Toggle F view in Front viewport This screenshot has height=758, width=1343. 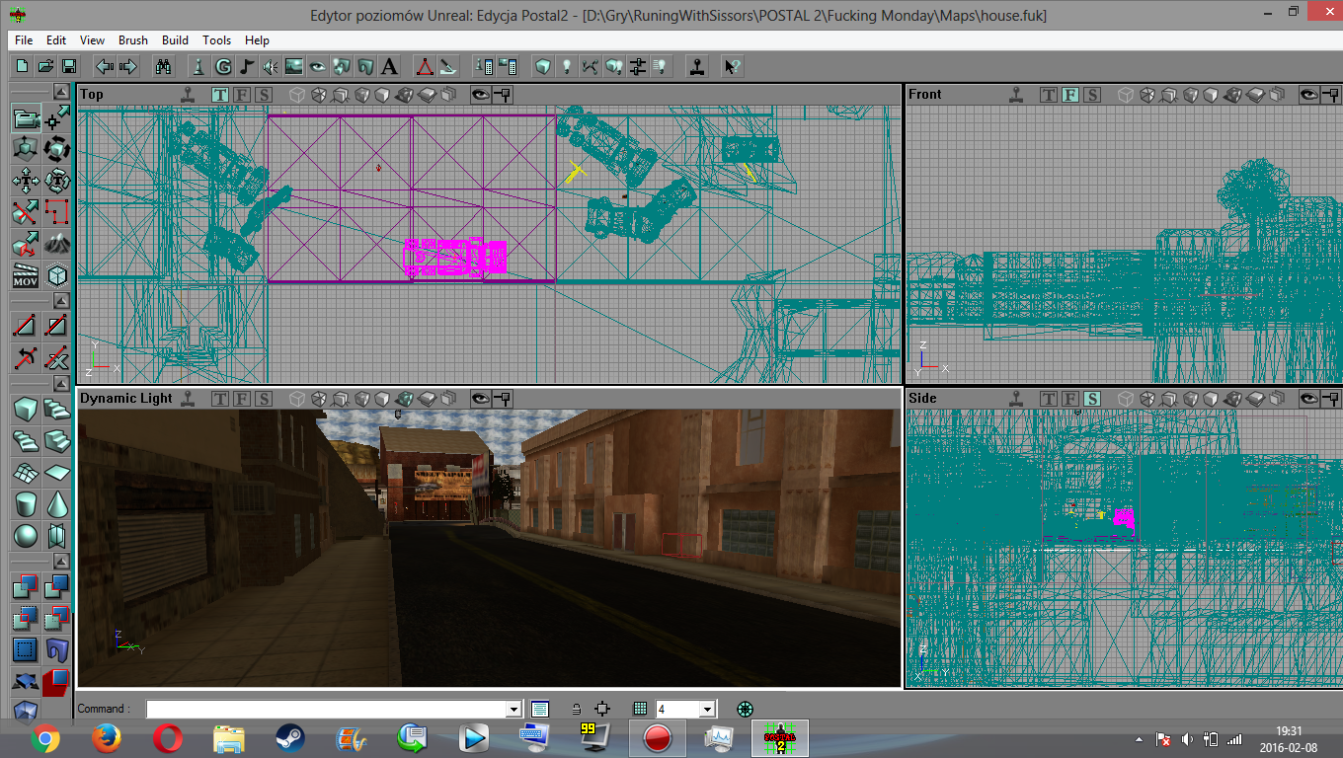click(1070, 95)
